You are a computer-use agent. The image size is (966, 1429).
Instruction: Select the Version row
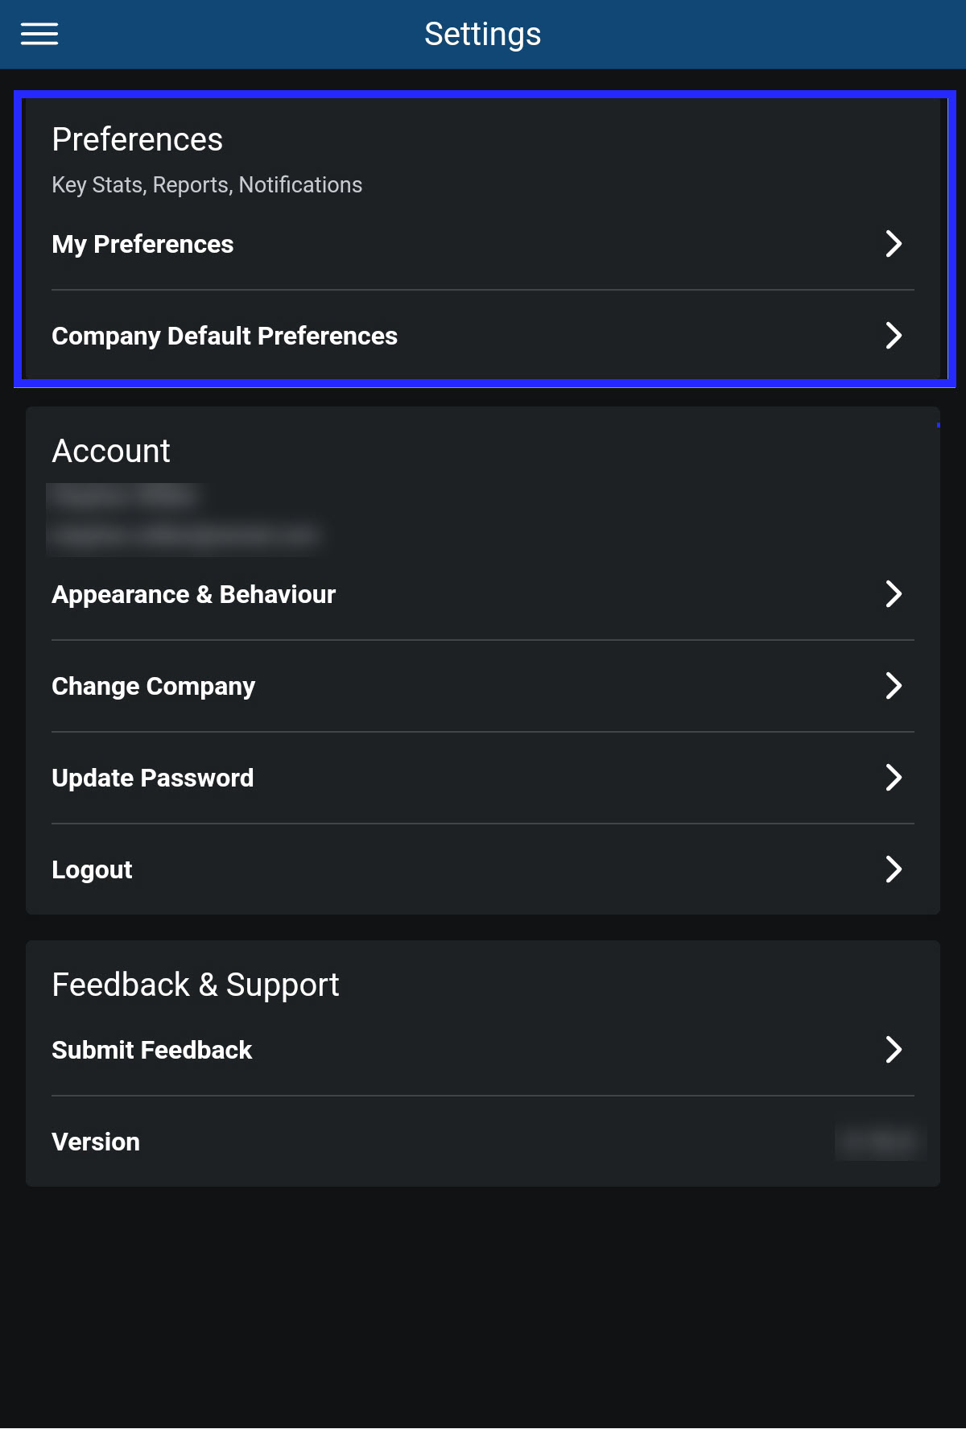coord(95,1141)
